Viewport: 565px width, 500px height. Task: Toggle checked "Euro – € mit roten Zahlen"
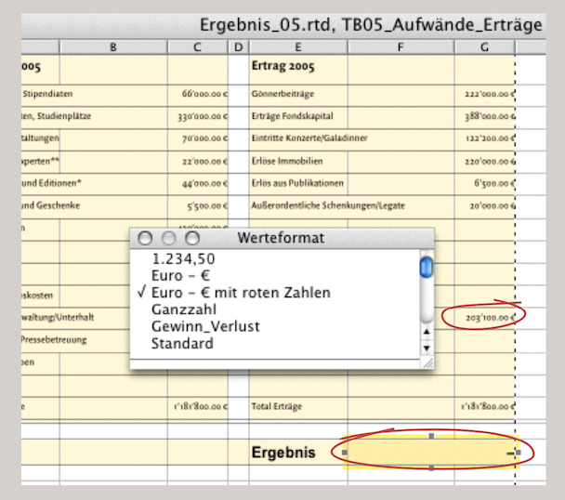click(x=238, y=293)
